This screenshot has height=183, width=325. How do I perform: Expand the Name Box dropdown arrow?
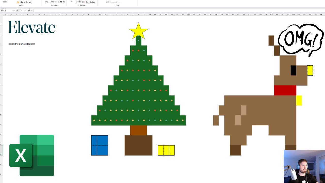(x=14, y=10)
